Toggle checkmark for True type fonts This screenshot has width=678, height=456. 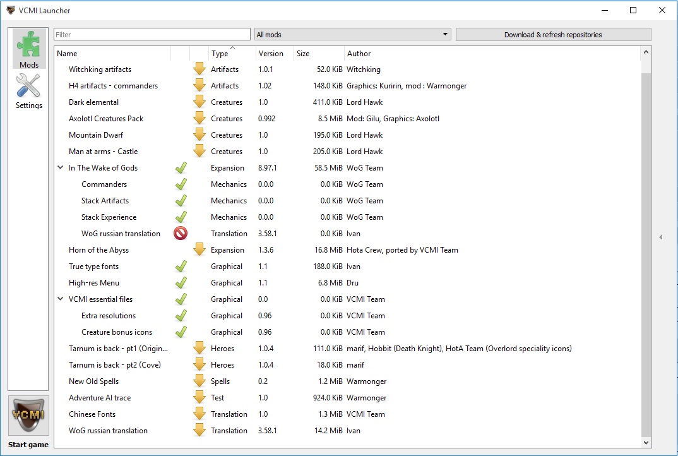coord(181,267)
